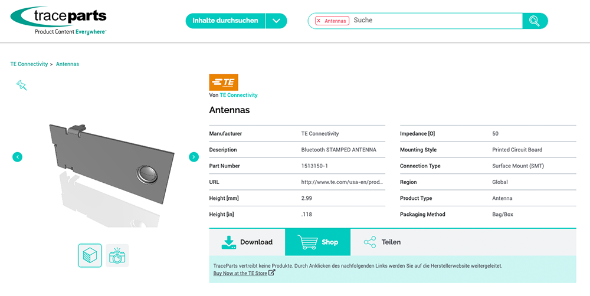Click the pin icon above the 3D viewer
This screenshot has height=296, width=590.
(x=22, y=85)
